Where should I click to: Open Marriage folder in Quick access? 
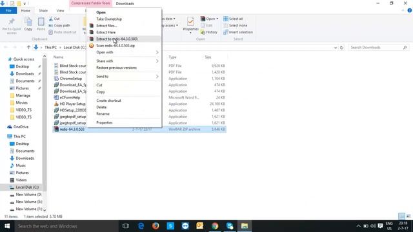coord(23,95)
